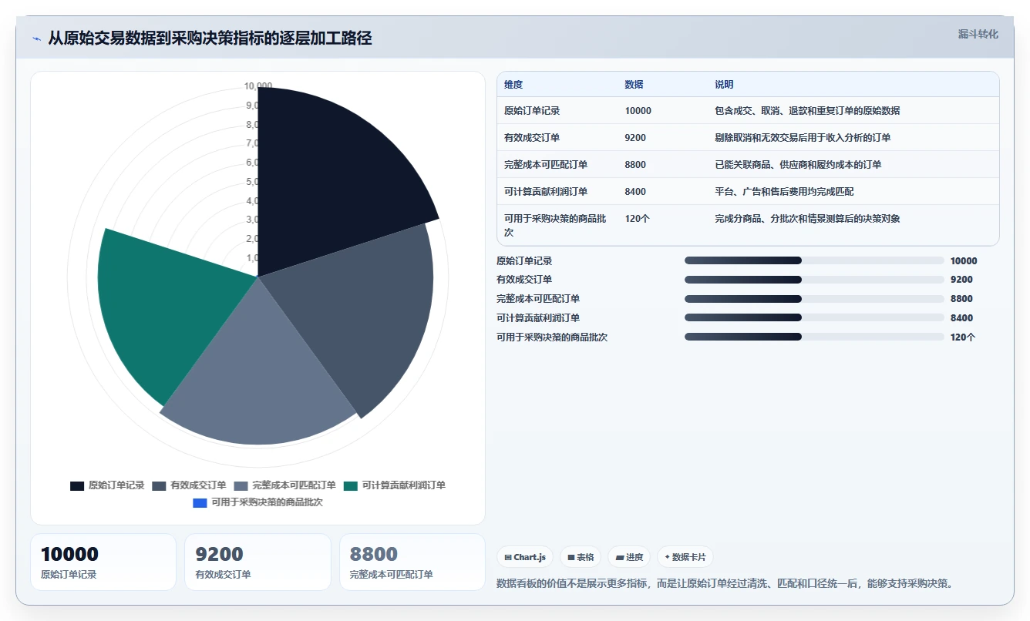Toggle 完整成本可匹配订单 legend swatch
The height and width of the screenshot is (621, 1030).
241,485
